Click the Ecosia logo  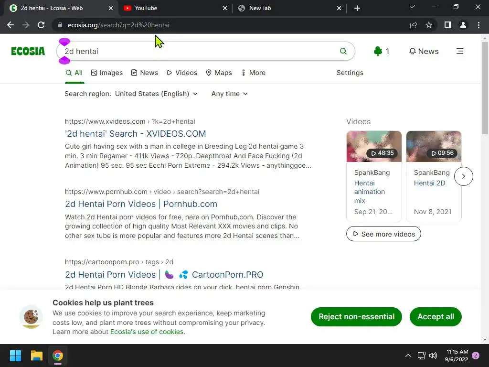click(x=28, y=51)
